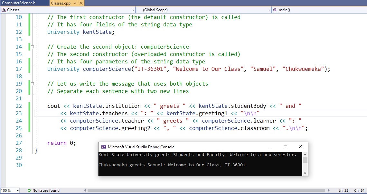This screenshot has width=367, height=194.
Task: Click the editor horizontal scrollbar thumb
Action: click(206, 190)
